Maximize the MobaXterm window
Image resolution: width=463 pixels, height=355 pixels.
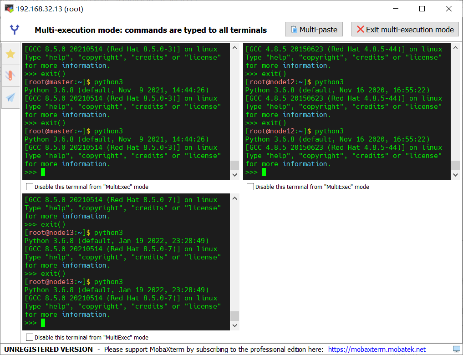(x=422, y=9)
